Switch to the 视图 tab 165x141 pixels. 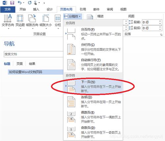(123, 10)
